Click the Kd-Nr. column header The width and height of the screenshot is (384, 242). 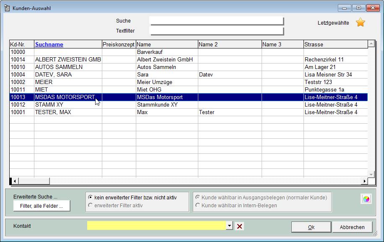22,44
